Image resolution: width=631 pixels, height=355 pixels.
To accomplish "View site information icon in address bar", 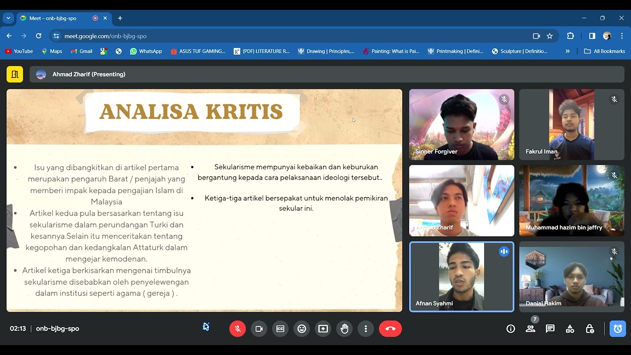I will (x=56, y=36).
